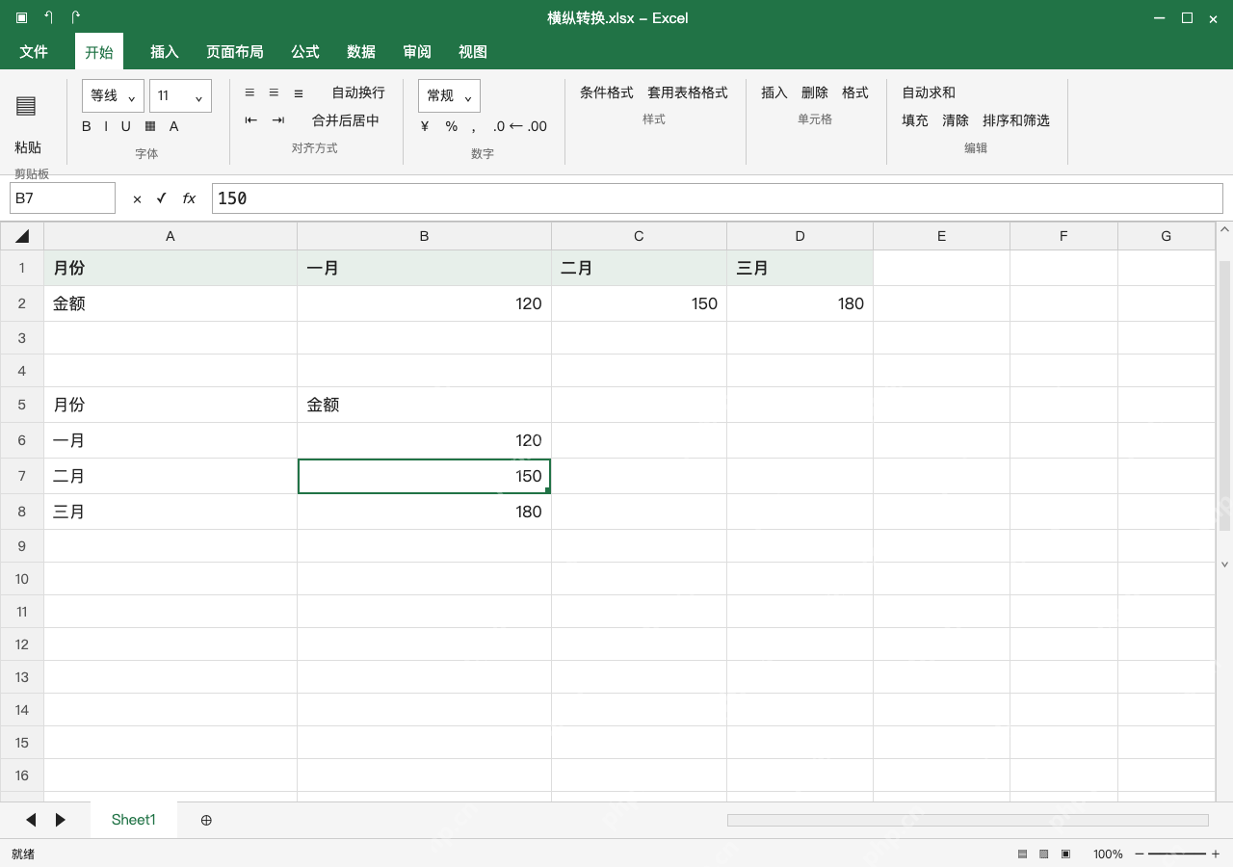Open the font size 11 dropdown
Screen dimensions: 1233x867
pos(181,95)
